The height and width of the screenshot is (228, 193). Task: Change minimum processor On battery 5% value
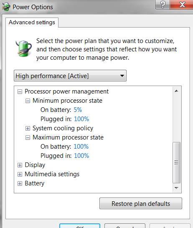(78, 110)
